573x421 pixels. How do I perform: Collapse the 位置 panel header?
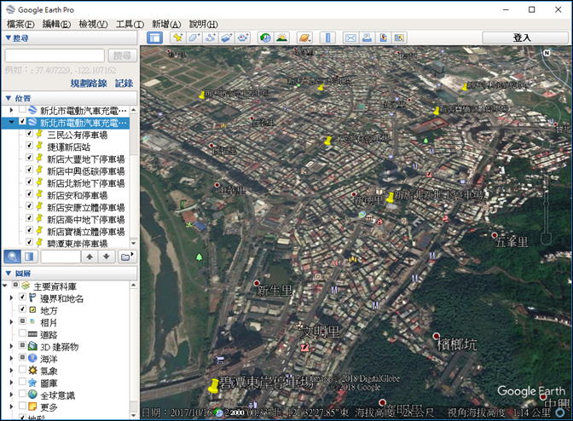(x=69, y=98)
